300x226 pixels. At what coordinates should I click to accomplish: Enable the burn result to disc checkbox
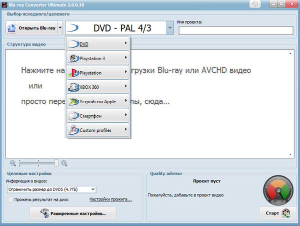pyautogui.click(x=10, y=199)
